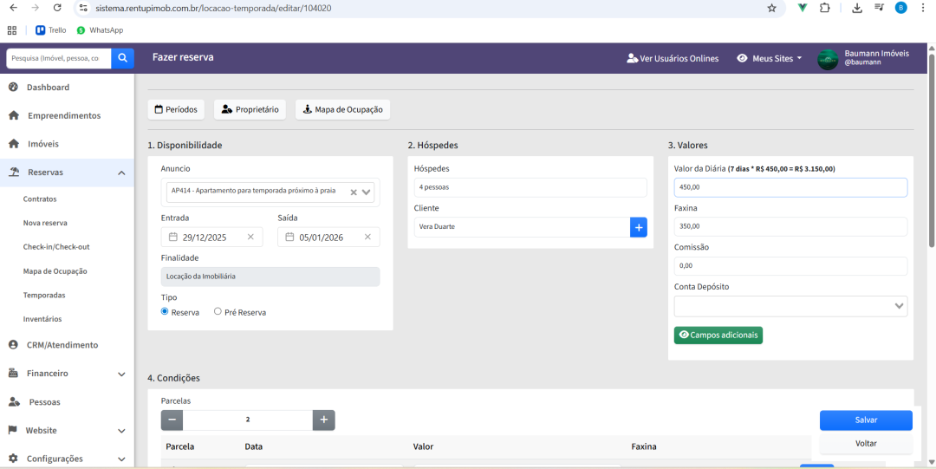Image resolution: width=936 pixels, height=469 pixels.
Task: Clear the Entrada date with X icon
Action: click(x=250, y=237)
